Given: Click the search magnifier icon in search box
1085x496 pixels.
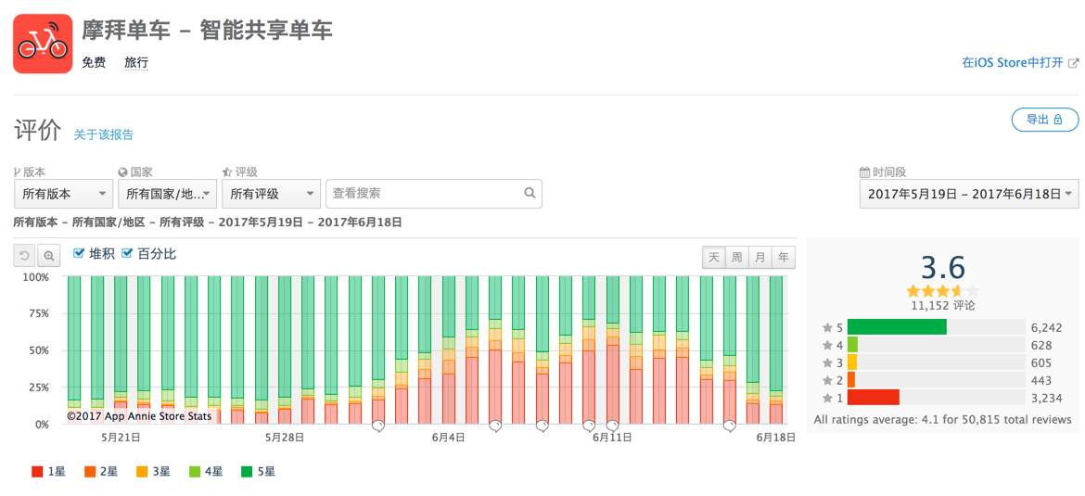Looking at the screenshot, I should (530, 193).
